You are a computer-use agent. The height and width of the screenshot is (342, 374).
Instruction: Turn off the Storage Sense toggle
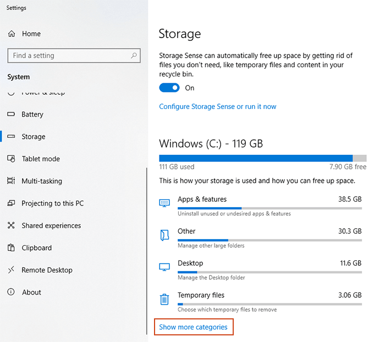click(x=169, y=88)
